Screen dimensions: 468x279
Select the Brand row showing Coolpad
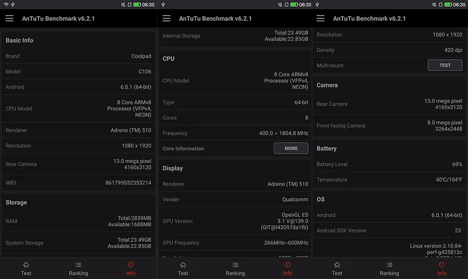tap(78, 56)
